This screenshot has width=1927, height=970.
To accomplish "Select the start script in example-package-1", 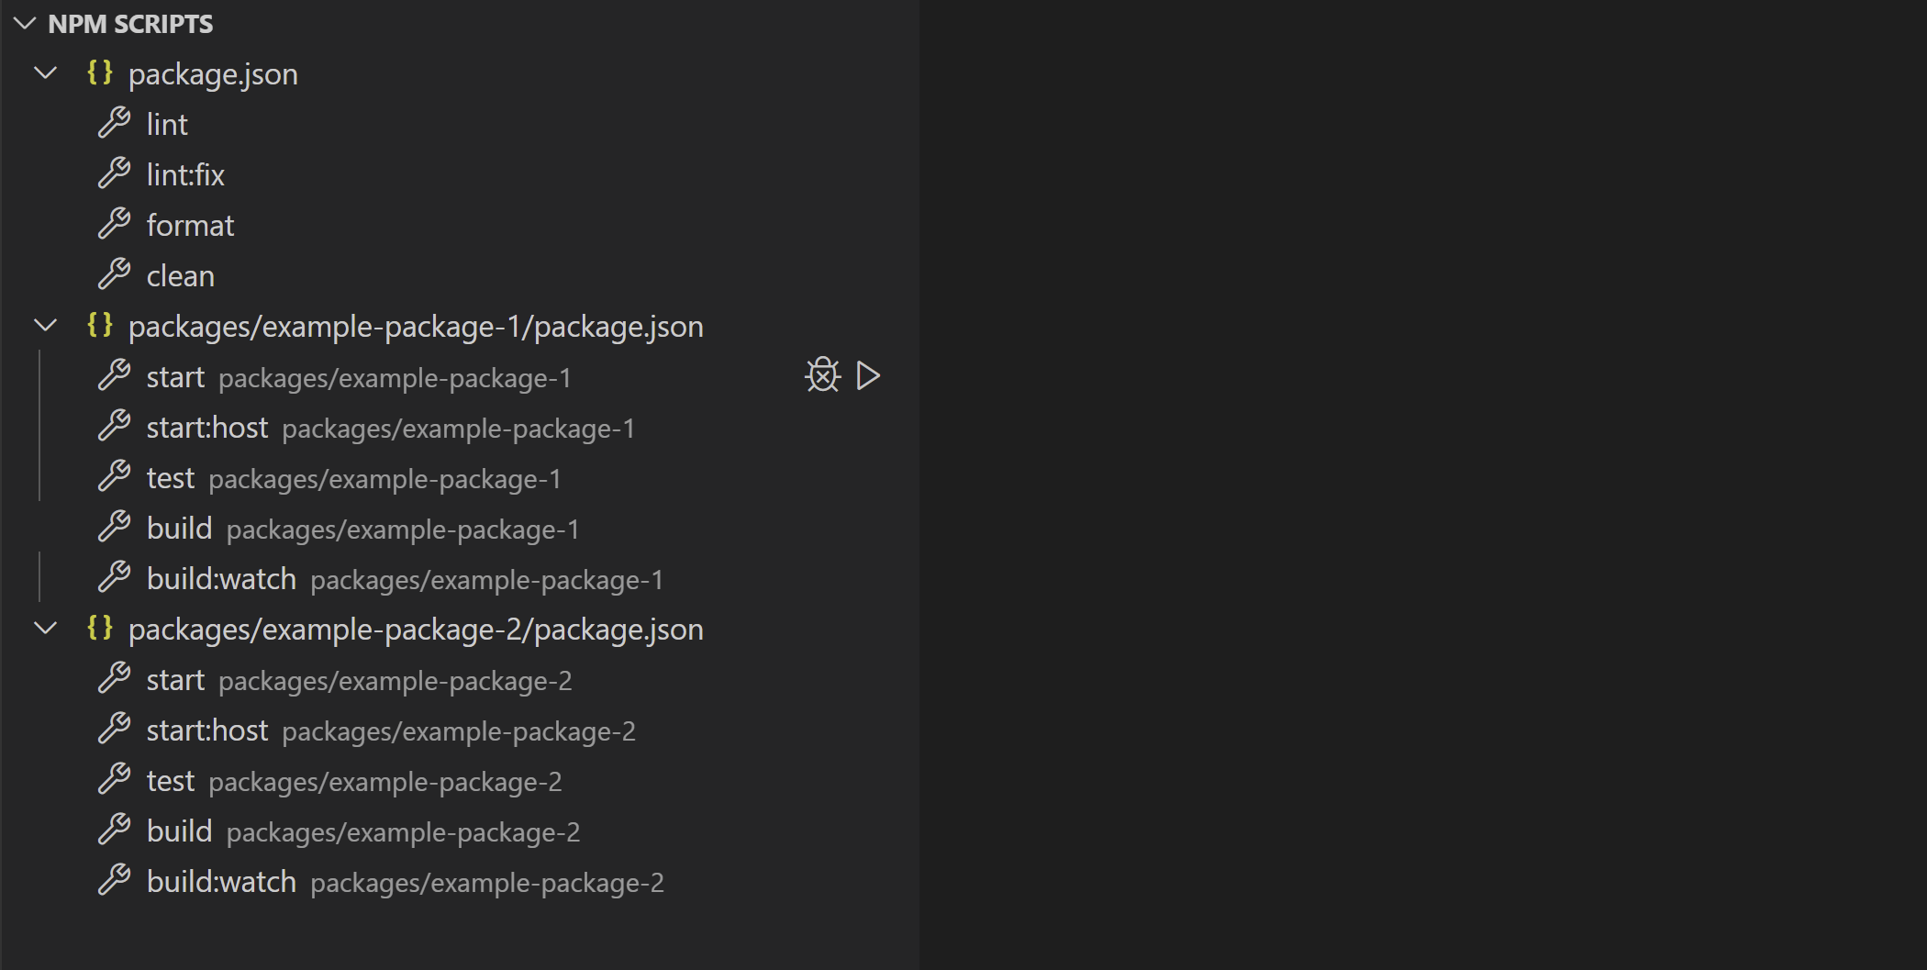I will [175, 376].
